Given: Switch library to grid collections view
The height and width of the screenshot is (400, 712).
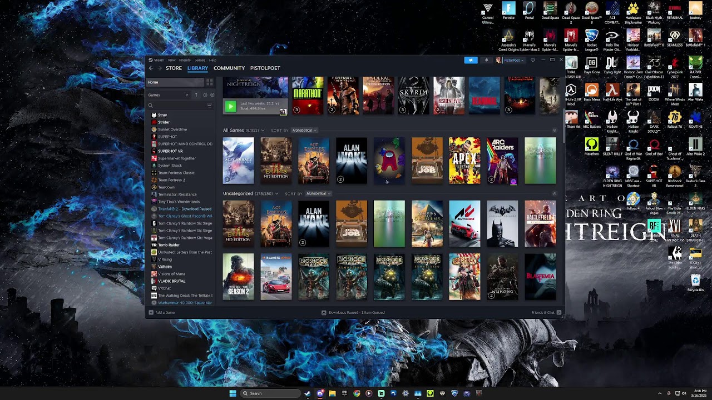Looking at the screenshot, I should (210, 82).
